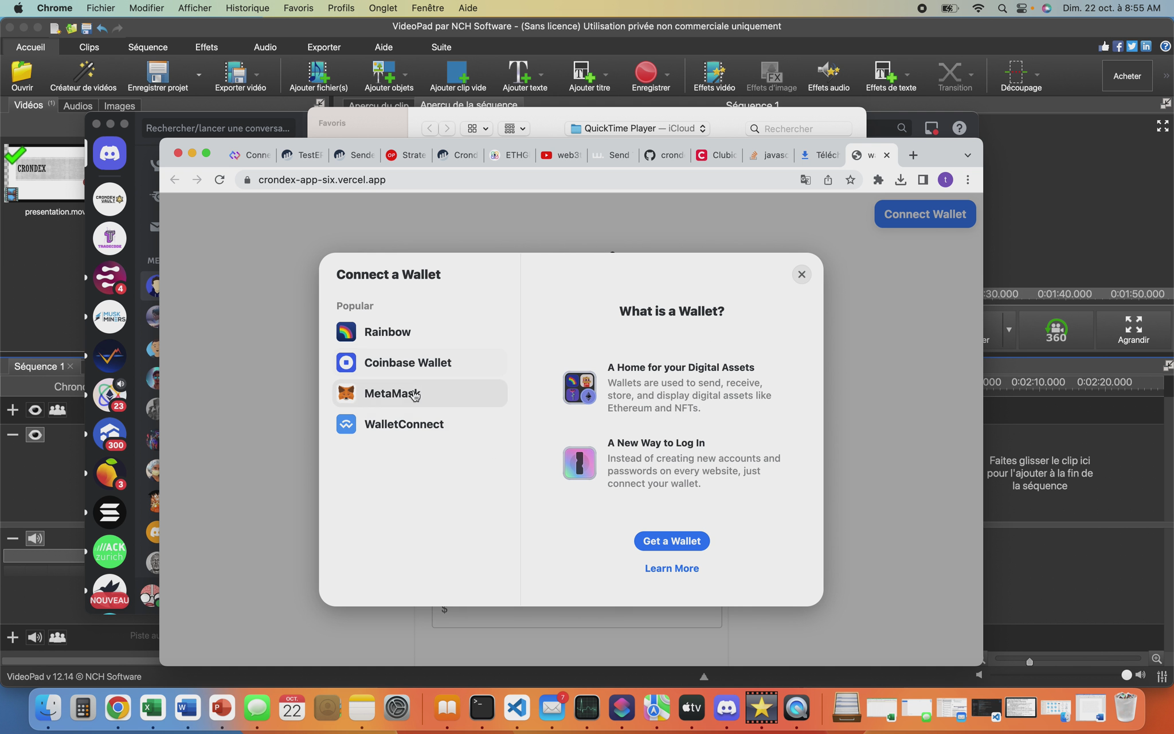Open QuickTime Player iCloud location dropdown
1174x734 pixels.
tap(637, 128)
